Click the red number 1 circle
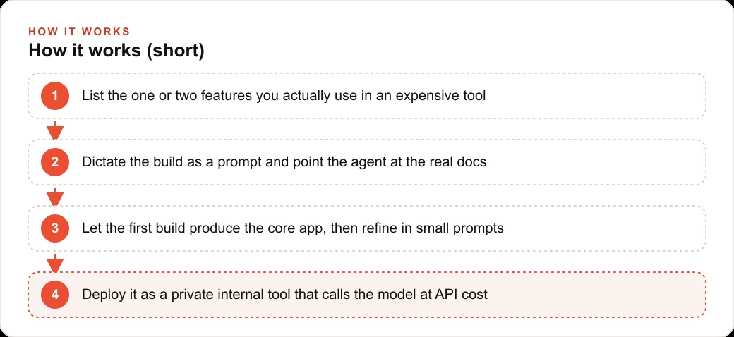The width and height of the screenshot is (734, 337). pyautogui.click(x=55, y=96)
